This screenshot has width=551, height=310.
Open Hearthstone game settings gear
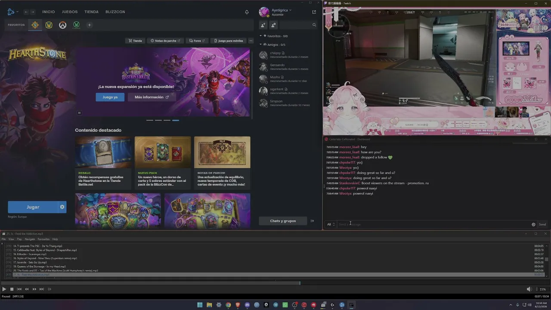point(62,207)
